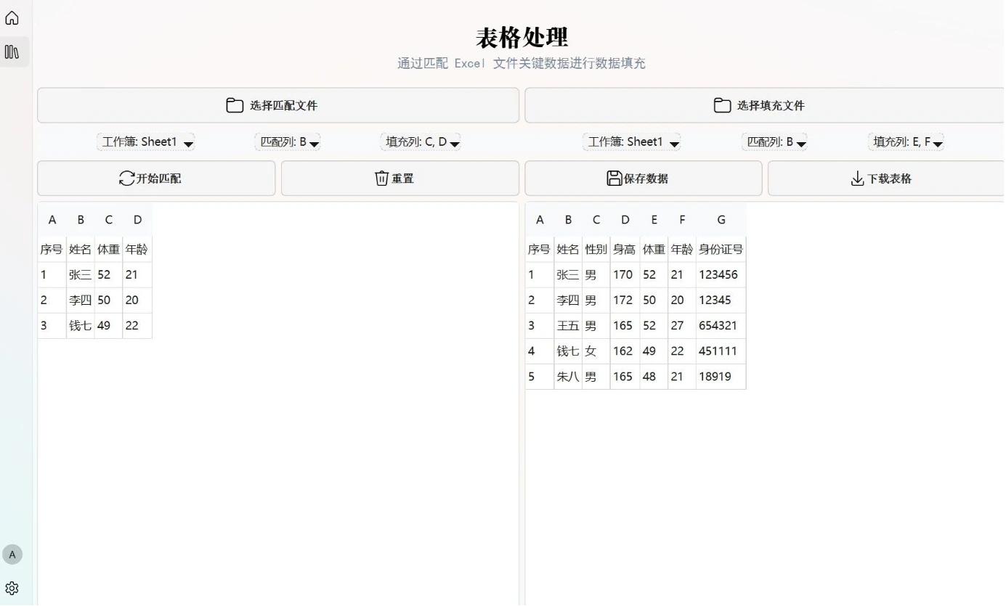Click 钱七 cell in left table
Viewport: 1006px width, 606px height.
[80, 326]
